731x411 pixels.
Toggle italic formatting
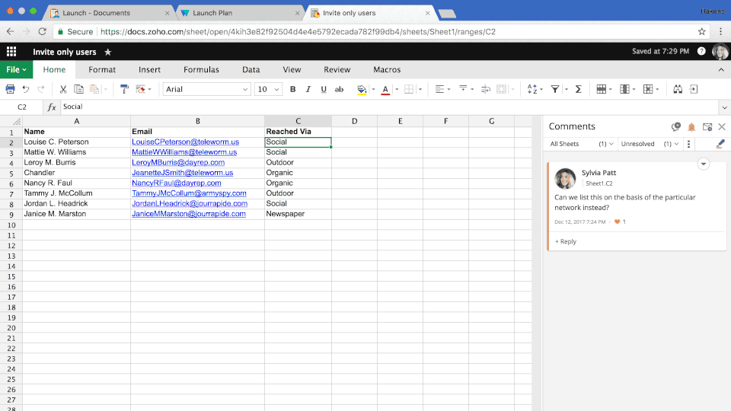click(308, 89)
